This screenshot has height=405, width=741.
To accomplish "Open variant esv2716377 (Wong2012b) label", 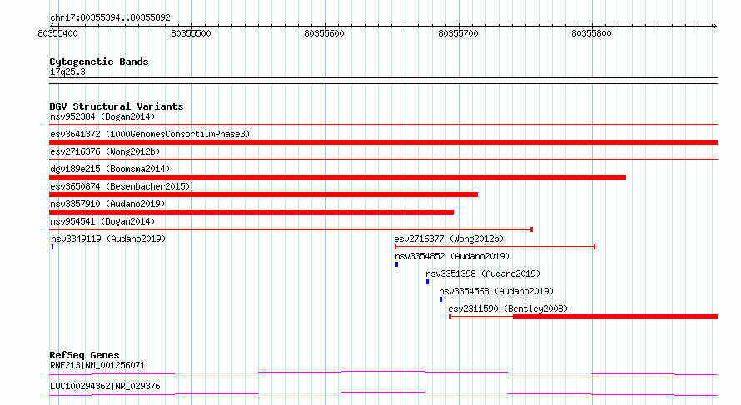I will click(449, 239).
